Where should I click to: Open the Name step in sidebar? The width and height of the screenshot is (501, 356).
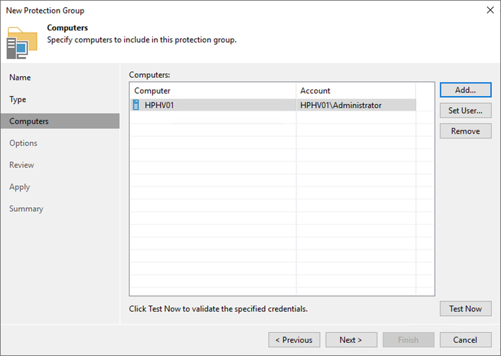tap(20, 78)
